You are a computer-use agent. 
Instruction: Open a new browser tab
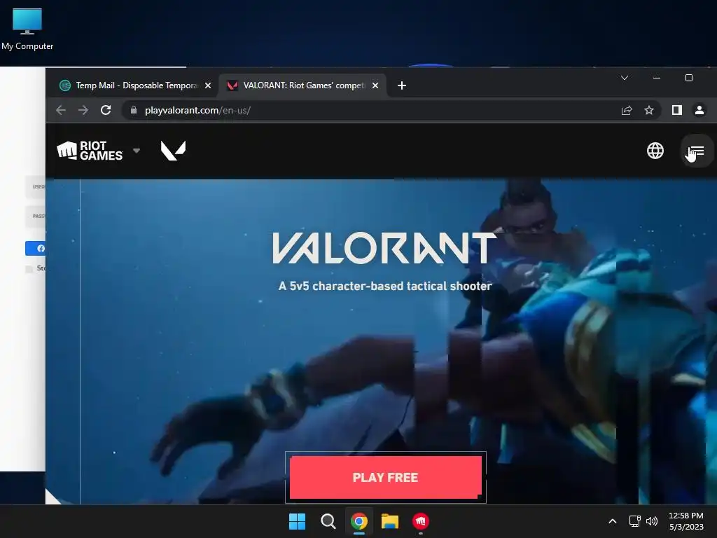tap(401, 85)
